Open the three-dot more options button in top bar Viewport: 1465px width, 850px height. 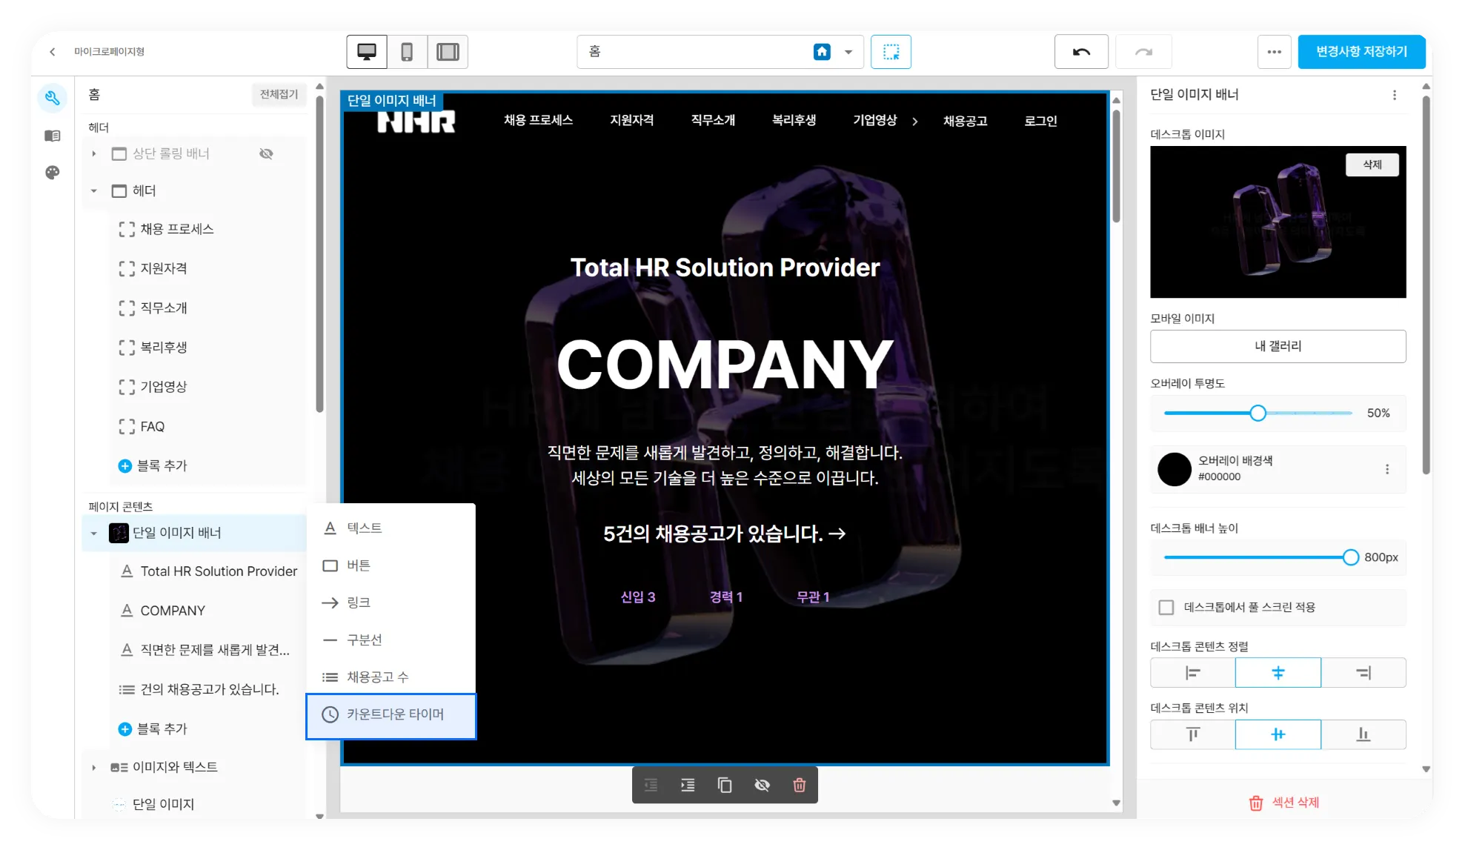point(1274,52)
